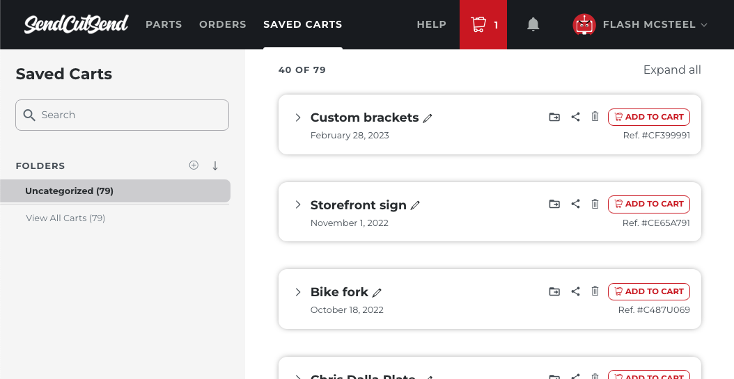The width and height of the screenshot is (734, 379).
Task: Click the notifications bell icon
Action: pyautogui.click(x=533, y=25)
